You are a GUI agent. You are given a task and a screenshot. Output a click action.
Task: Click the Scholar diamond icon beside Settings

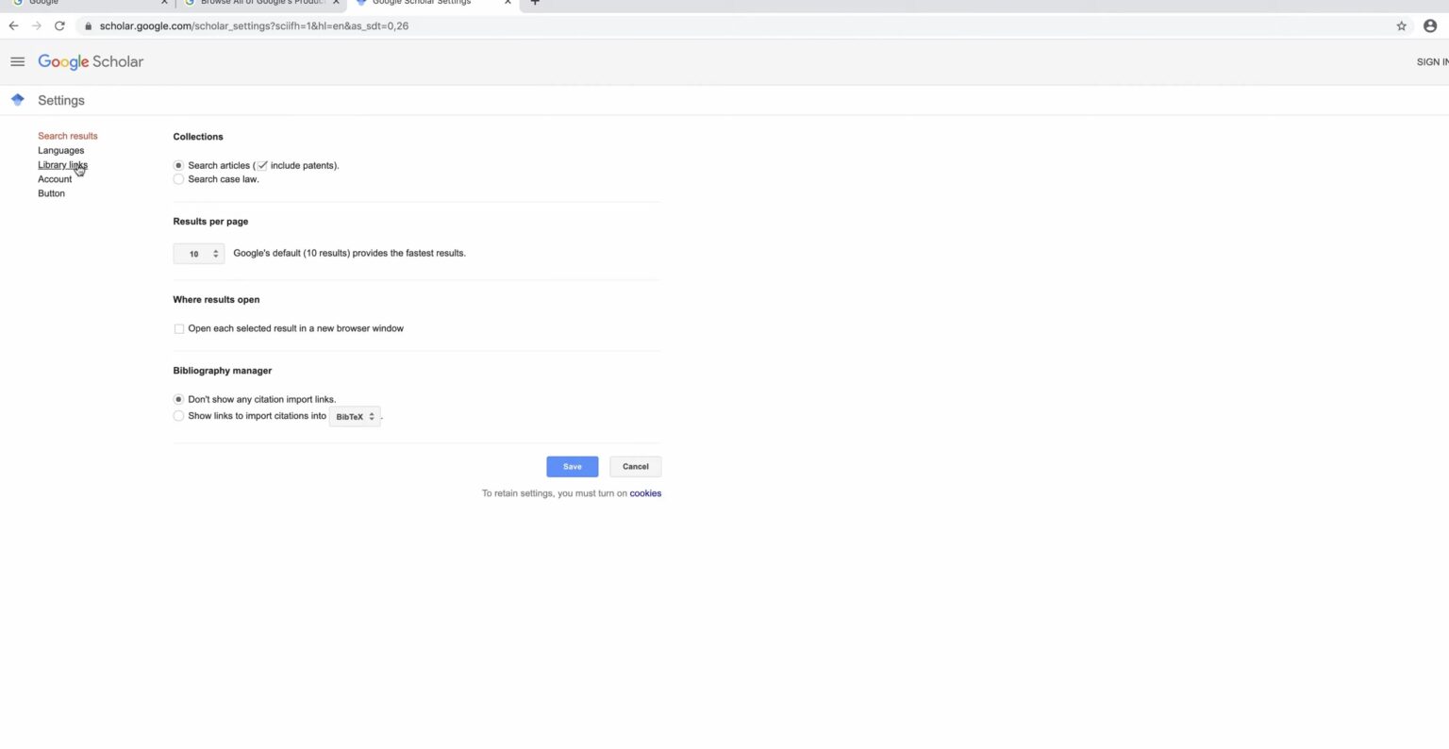click(17, 98)
